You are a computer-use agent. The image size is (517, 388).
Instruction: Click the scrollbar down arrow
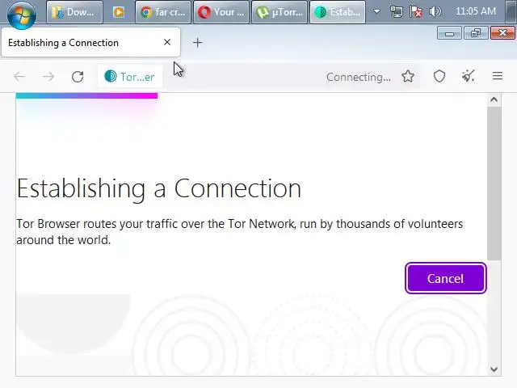(x=494, y=369)
